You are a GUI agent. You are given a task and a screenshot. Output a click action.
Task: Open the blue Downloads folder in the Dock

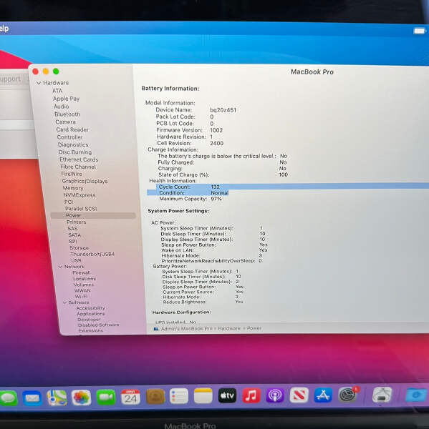416,395
